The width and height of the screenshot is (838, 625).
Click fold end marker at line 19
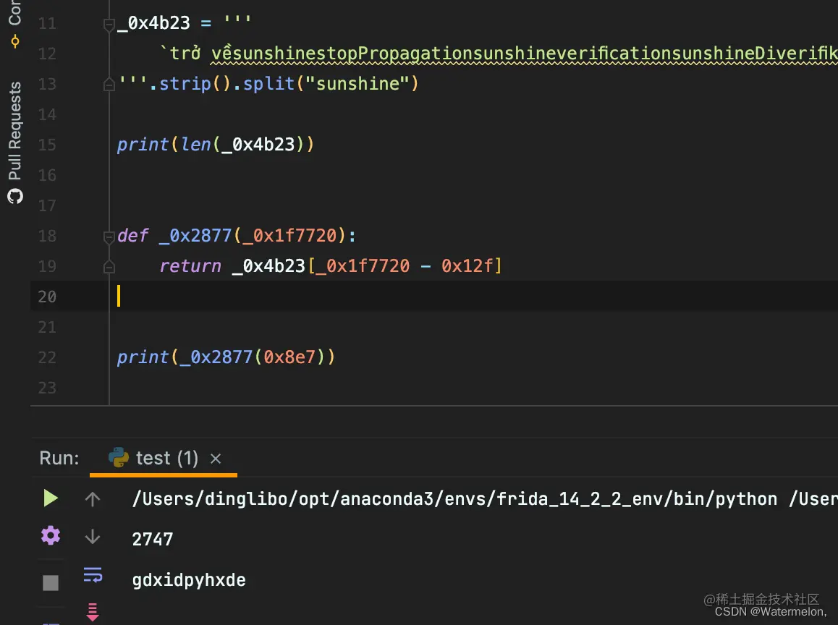point(109,266)
